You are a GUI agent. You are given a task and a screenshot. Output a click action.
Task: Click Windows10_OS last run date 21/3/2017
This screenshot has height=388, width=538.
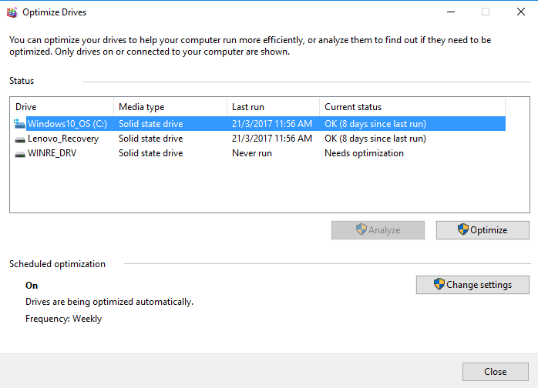pyautogui.click(x=272, y=124)
